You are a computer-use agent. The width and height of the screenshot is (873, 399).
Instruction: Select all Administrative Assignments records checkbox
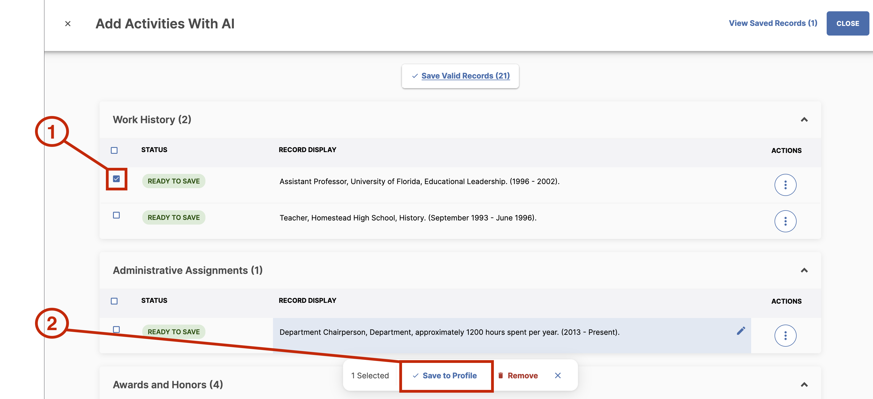[x=114, y=301]
